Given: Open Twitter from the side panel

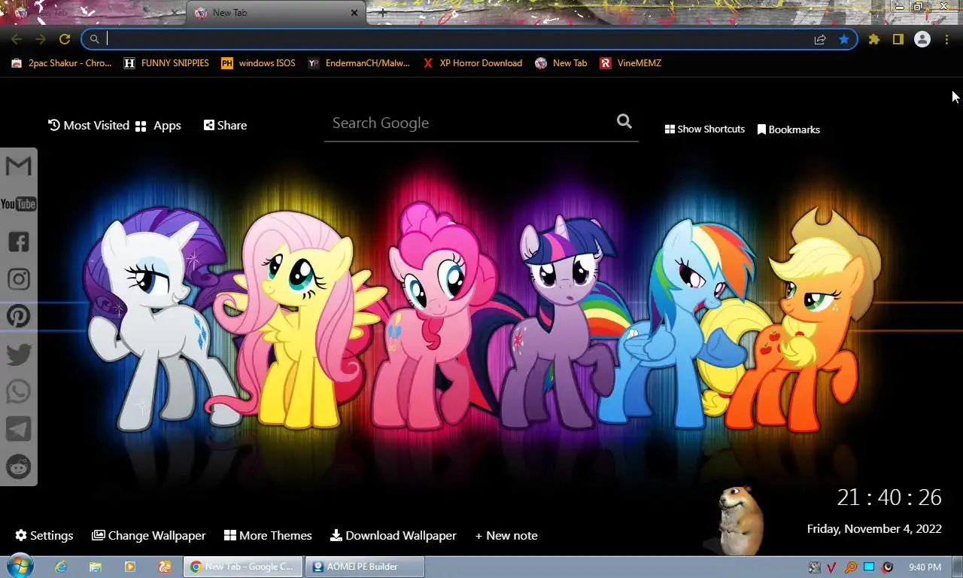Looking at the screenshot, I should click(x=19, y=354).
